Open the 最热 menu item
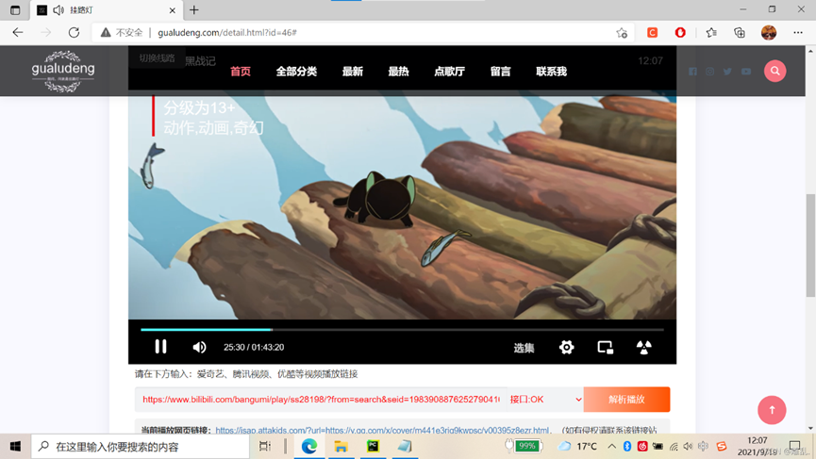 click(x=398, y=72)
